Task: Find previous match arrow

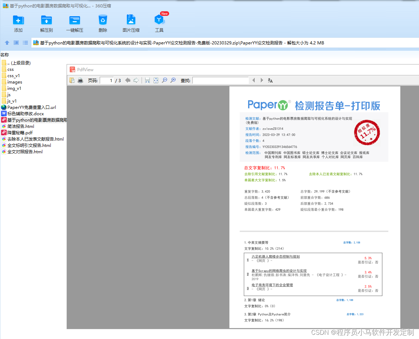Action: click(x=254, y=80)
